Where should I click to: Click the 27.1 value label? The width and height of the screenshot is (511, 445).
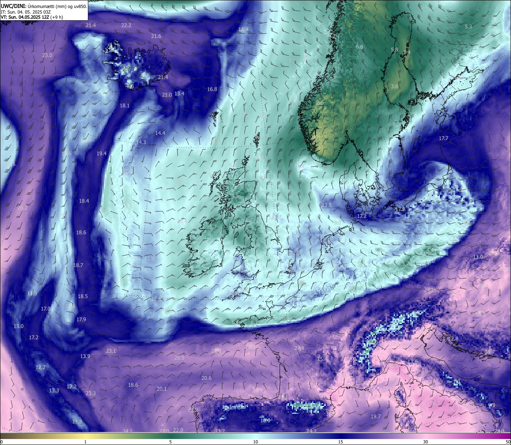[428, 289]
